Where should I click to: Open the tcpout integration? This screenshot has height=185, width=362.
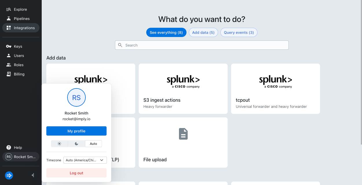pos(275,89)
